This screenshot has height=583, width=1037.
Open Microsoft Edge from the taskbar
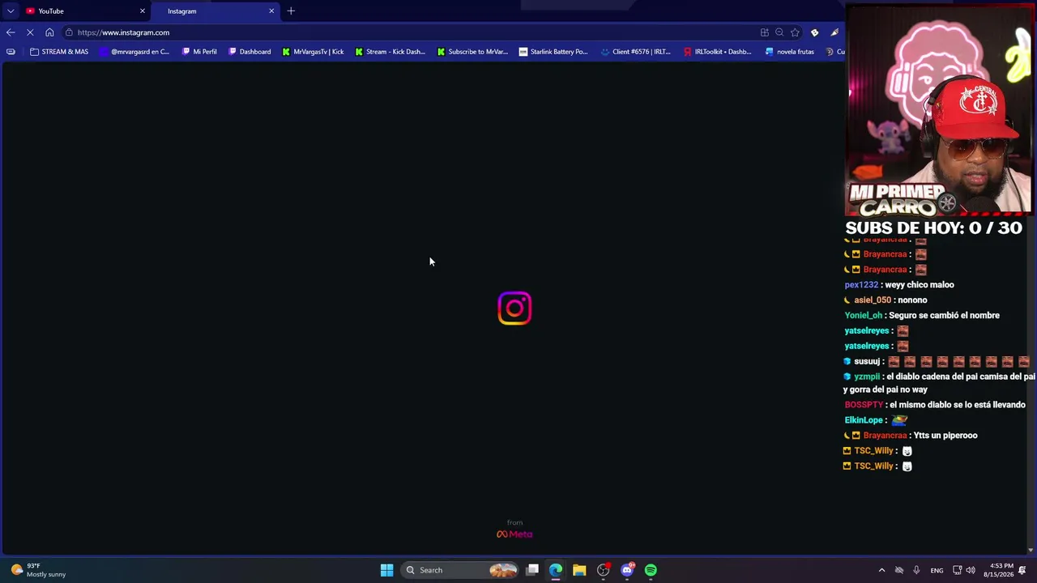pyautogui.click(x=556, y=570)
